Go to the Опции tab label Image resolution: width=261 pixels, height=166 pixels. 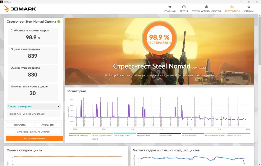click(249, 11)
